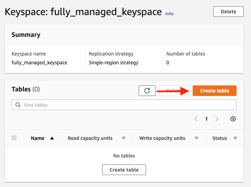Click the Write capacity units header
This screenshot has height=187, width=251.
pyautogui.click(x=162, y=138)
